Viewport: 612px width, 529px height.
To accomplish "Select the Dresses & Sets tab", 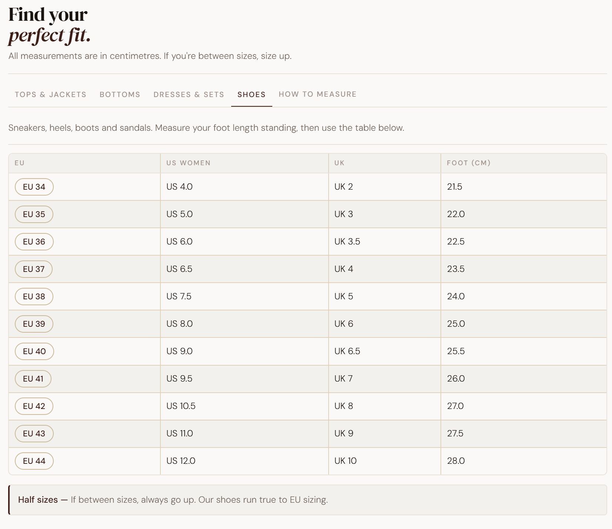I will coord(189,94).
